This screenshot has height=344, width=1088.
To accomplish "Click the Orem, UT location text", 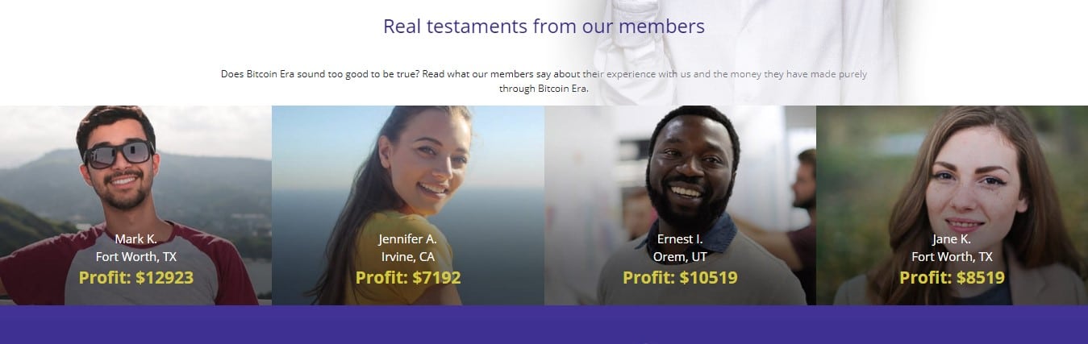I will point(680,257).
